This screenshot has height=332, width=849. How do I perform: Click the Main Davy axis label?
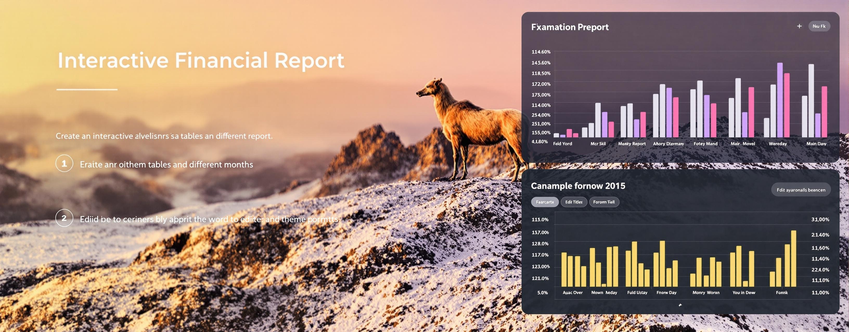tap(816, 144)
